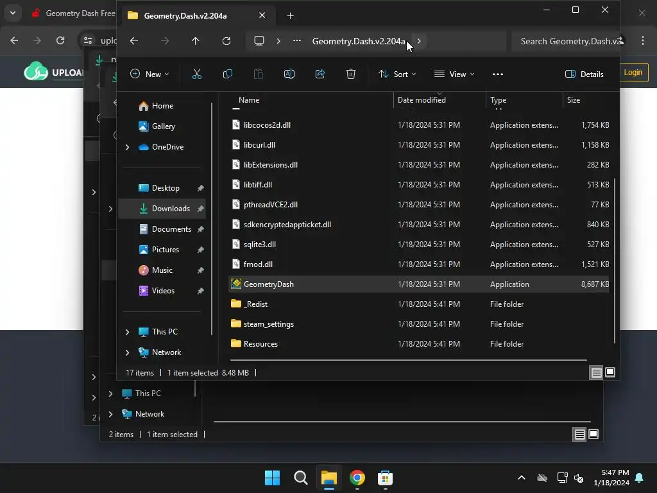657x493 pixels.
Task: Sort by Date modified column header
Action: point(422,100)
